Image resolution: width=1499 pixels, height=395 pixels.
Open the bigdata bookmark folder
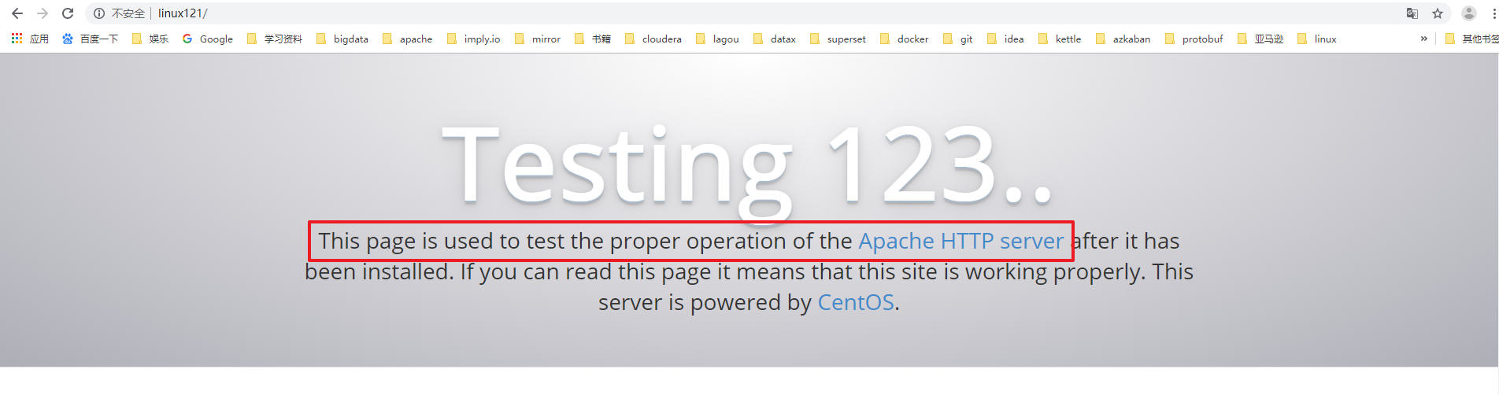(x=342, y=39)
